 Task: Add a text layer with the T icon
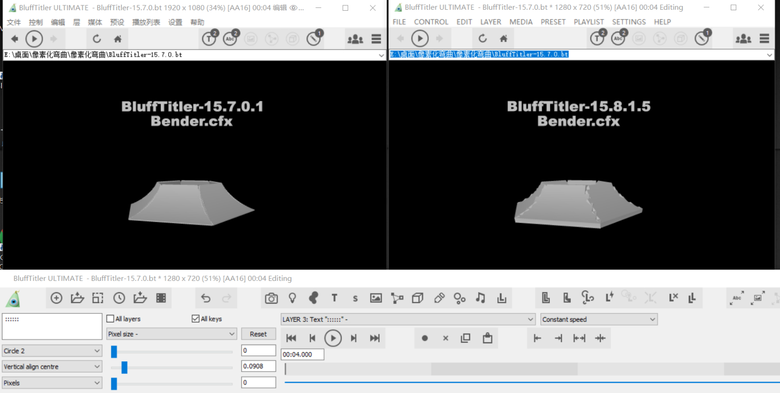coord(334,298)
